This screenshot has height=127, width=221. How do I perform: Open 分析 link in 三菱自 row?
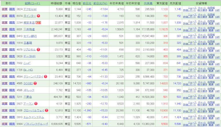pos(217,98)
